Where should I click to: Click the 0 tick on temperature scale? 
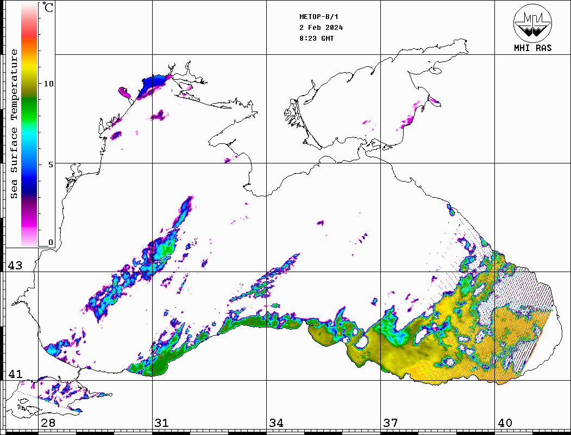click(x=51, y=242)
